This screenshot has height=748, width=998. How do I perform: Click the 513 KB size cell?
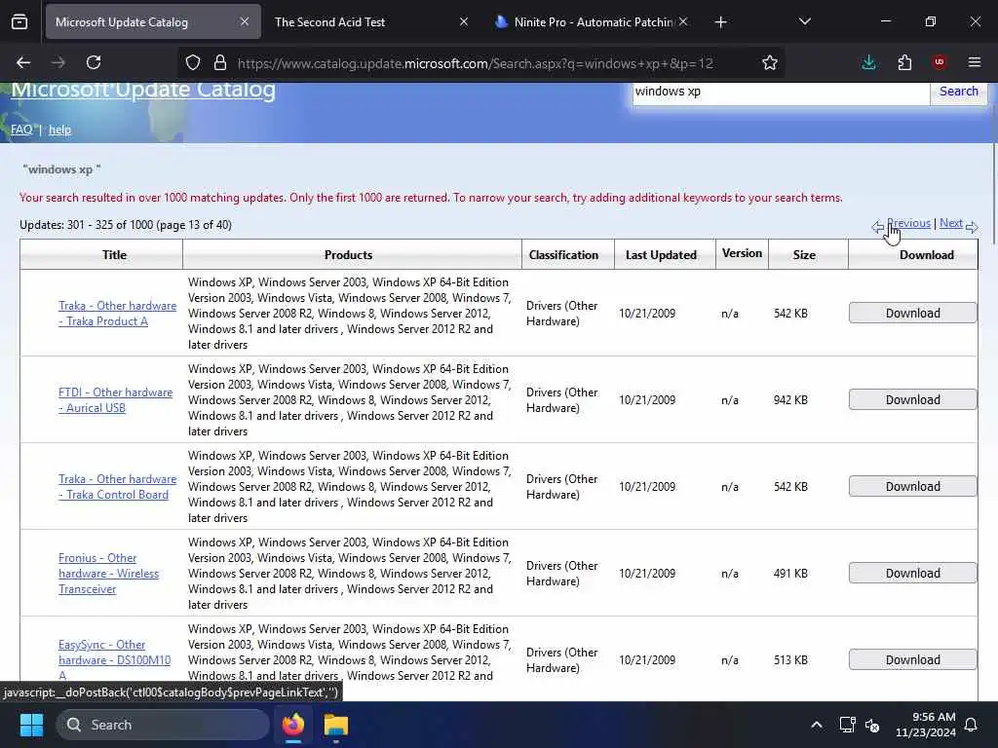tap(790, 659)
